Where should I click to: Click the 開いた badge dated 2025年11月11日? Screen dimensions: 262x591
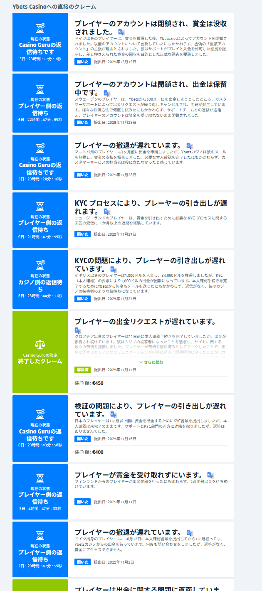coord(82,502)
